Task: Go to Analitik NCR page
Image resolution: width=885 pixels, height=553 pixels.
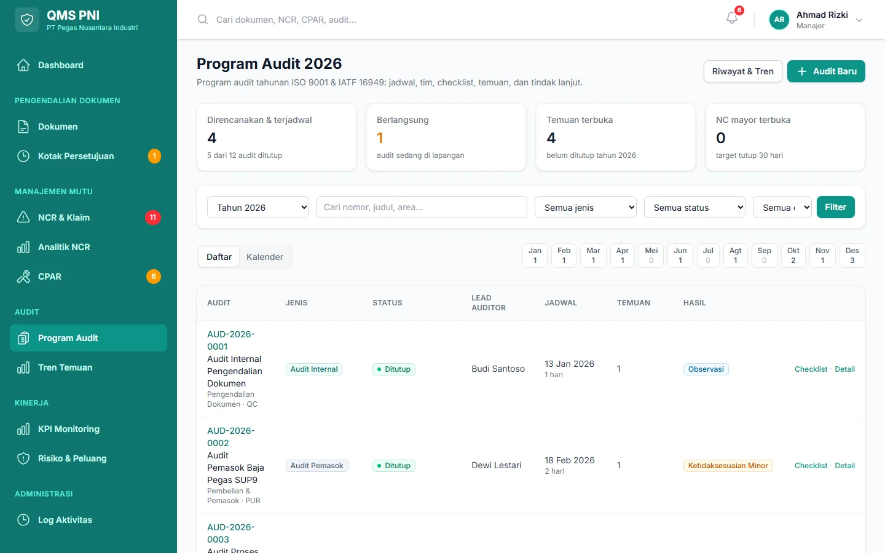Action: 88,247
